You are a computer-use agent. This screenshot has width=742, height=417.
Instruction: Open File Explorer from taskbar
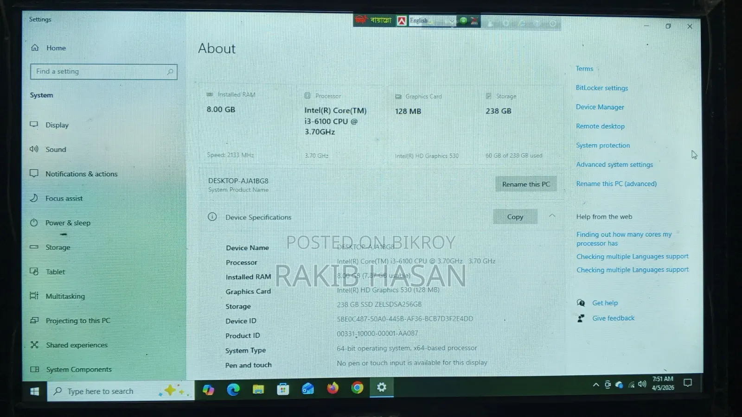coord(258,390)
